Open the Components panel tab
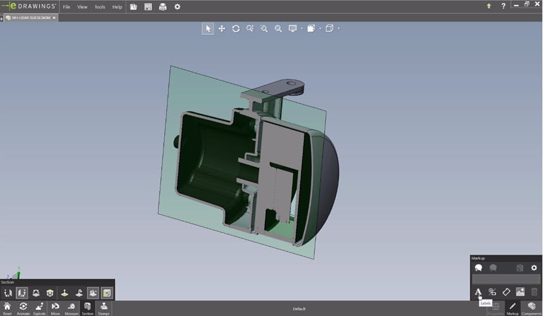Image resolution: width=543 pixels, height=316 pixels. click(531, 308)
